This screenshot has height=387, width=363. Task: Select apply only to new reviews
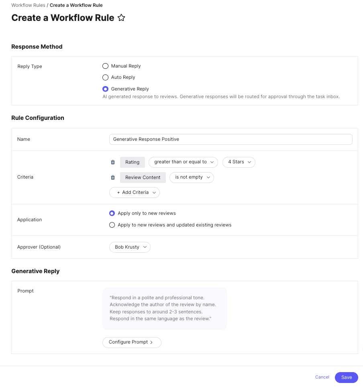pos(112,213)
